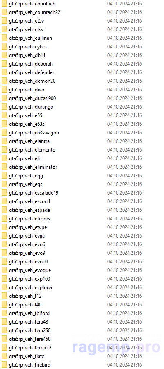Select folder named gta5rp_veh_fbiford

(29, 313)
